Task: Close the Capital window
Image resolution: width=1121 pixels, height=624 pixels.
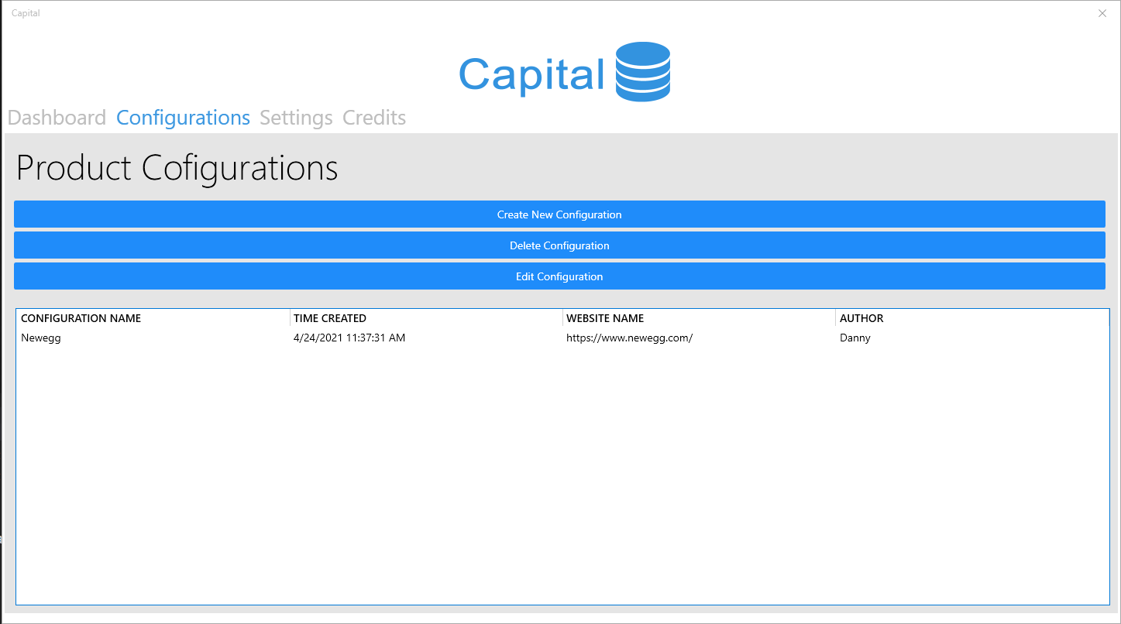Action: pos(1102,13)
